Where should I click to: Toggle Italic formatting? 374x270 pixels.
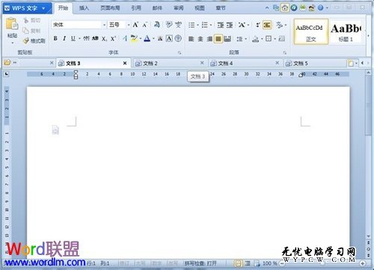click(64, 38)
